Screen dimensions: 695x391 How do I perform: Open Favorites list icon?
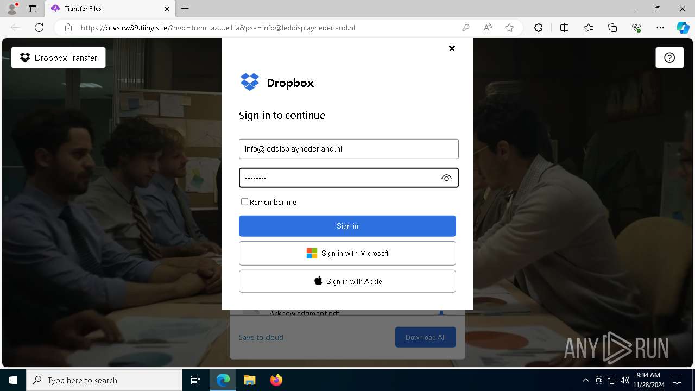point(589,28)
